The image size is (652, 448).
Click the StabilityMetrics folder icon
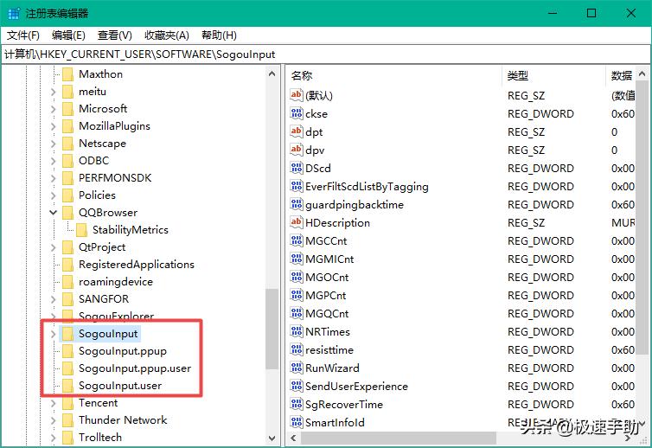point(81,229)
